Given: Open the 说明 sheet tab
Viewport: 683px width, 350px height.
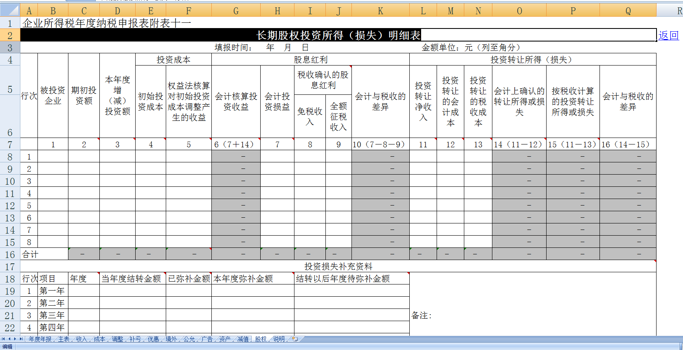Looking at the screenshot, I should [279, 339].
